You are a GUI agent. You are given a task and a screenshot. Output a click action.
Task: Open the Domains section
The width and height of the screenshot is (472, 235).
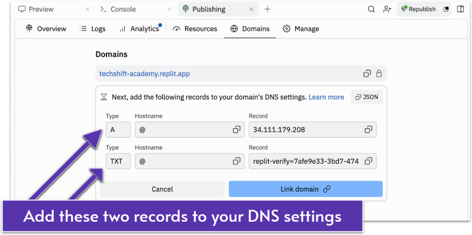coord(250,29)
